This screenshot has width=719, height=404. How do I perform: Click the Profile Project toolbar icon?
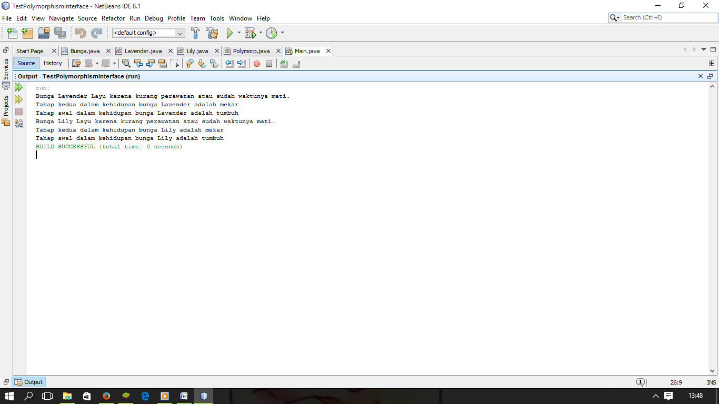pyautogui.click(x=271, y=33)
